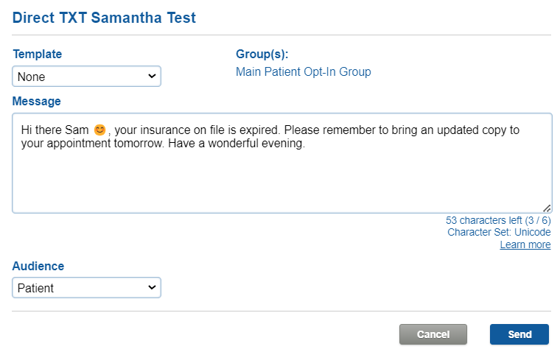The height and width of the screenshot is (352, 560).
Task: Send the text message
Action: [x=519, y=334]
